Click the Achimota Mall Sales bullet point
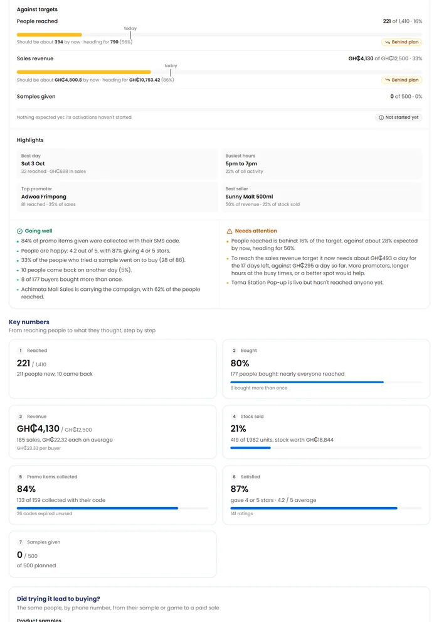This screenshot has width=439, height=622. click(x=110, y=293)
